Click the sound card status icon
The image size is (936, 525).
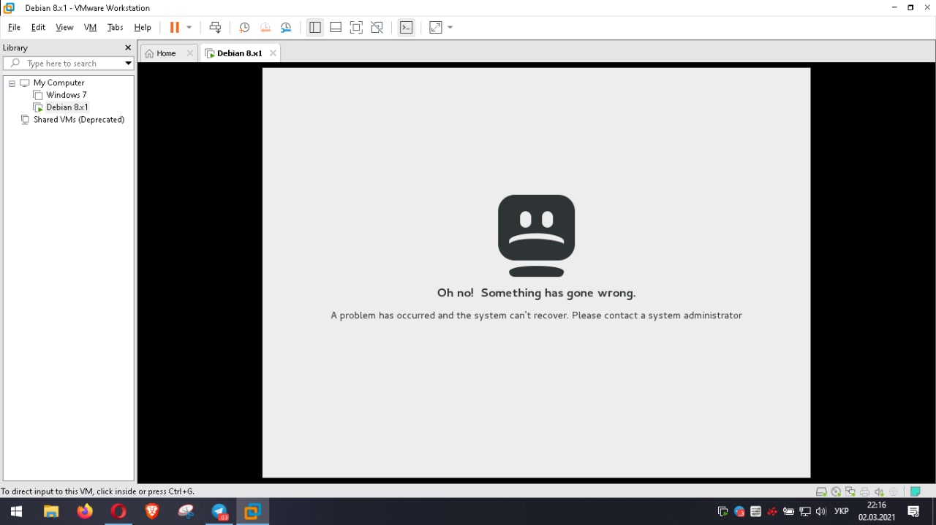pos(878,492)
